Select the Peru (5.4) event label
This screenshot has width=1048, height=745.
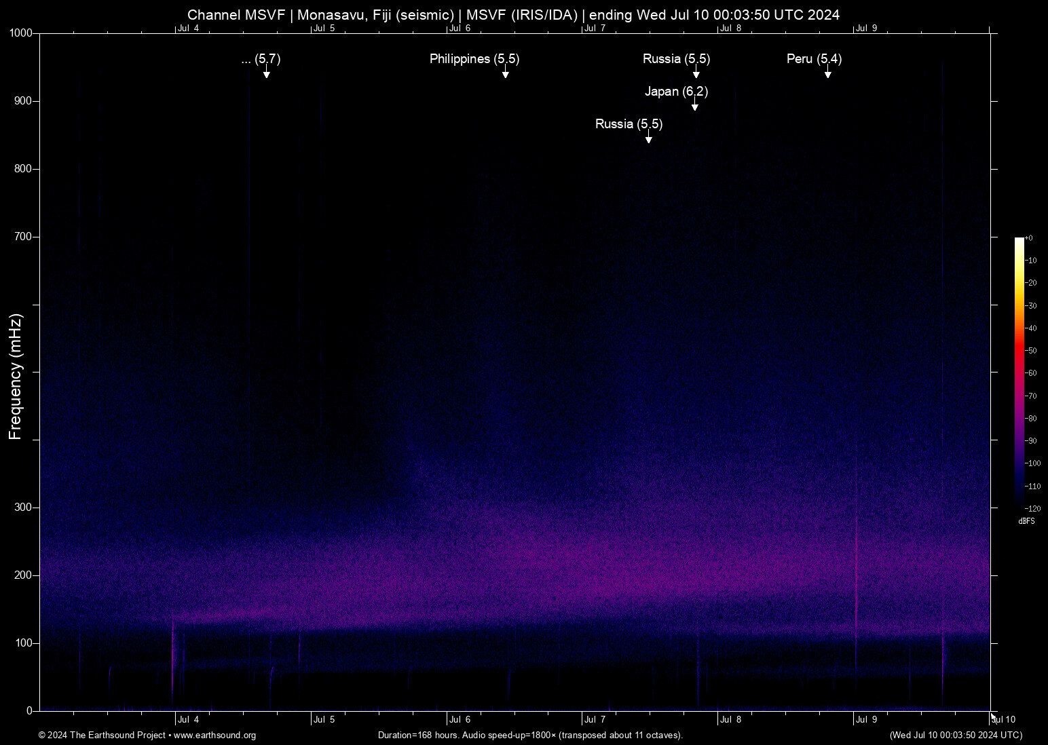[x=814, y=59]
